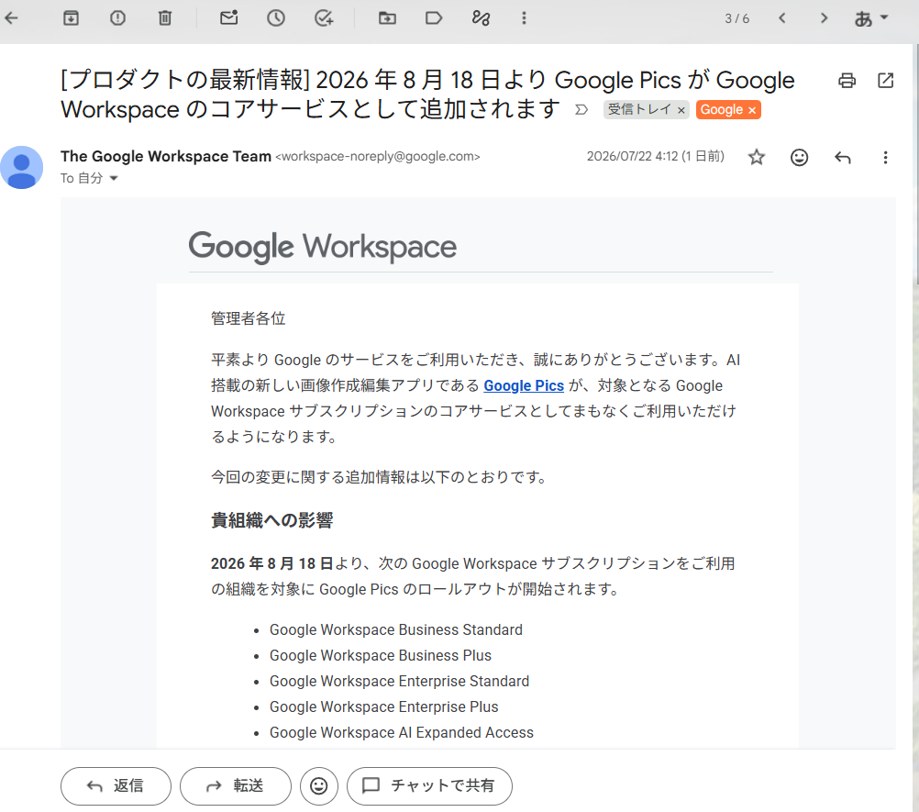Click the 受信トレイ label chip
919x812 pixels.
(639, 109)
